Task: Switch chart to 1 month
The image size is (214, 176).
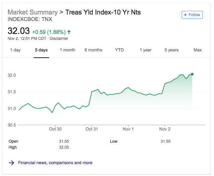Action: [67, 50]
